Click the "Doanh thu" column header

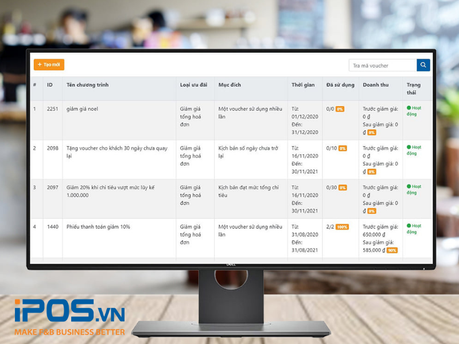pos(376,85)
